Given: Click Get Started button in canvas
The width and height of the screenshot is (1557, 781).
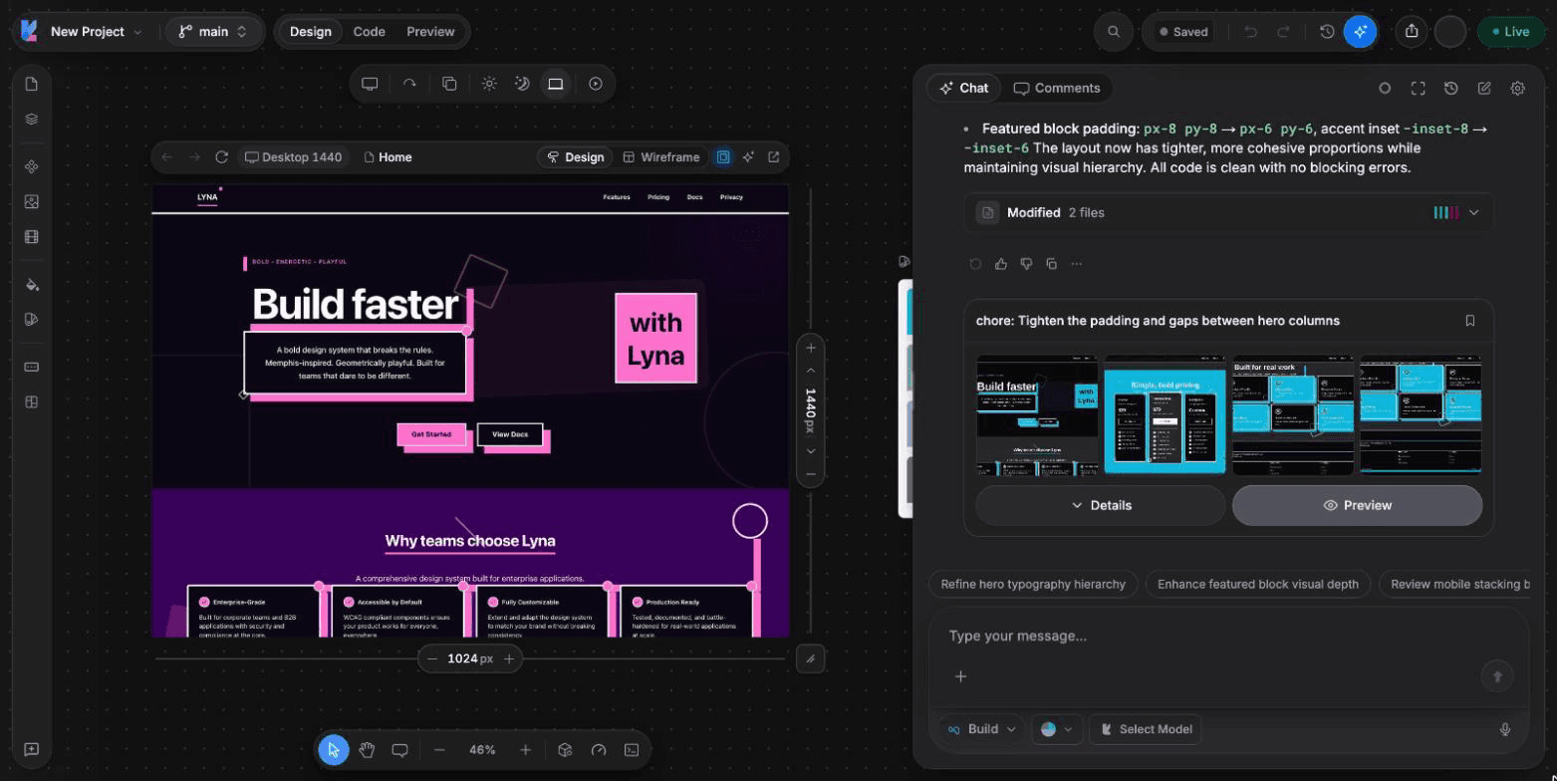Looking at the screenshot, I should (431, 434).
